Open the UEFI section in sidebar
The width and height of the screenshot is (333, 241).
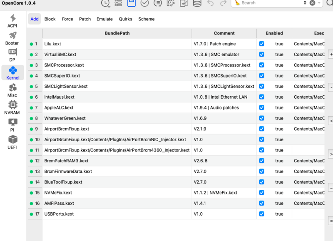tap(12, 142)
